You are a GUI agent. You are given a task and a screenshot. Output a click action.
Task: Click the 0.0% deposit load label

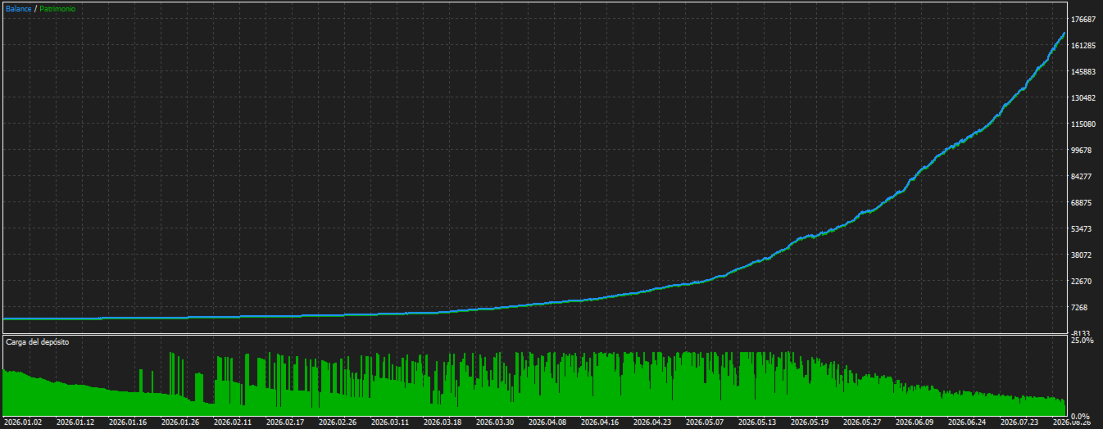pyautogui.click(x=1080, y=417)
